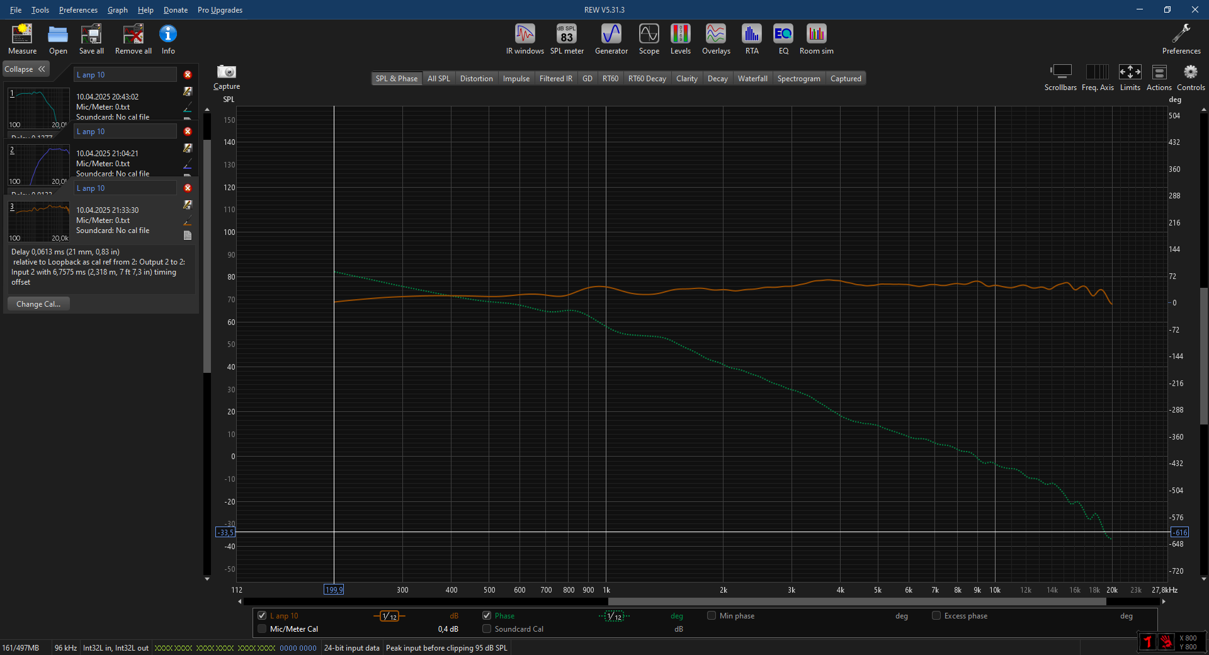Open IR windows settings
The image size is (1209, 655).
(x=525, y=39)
